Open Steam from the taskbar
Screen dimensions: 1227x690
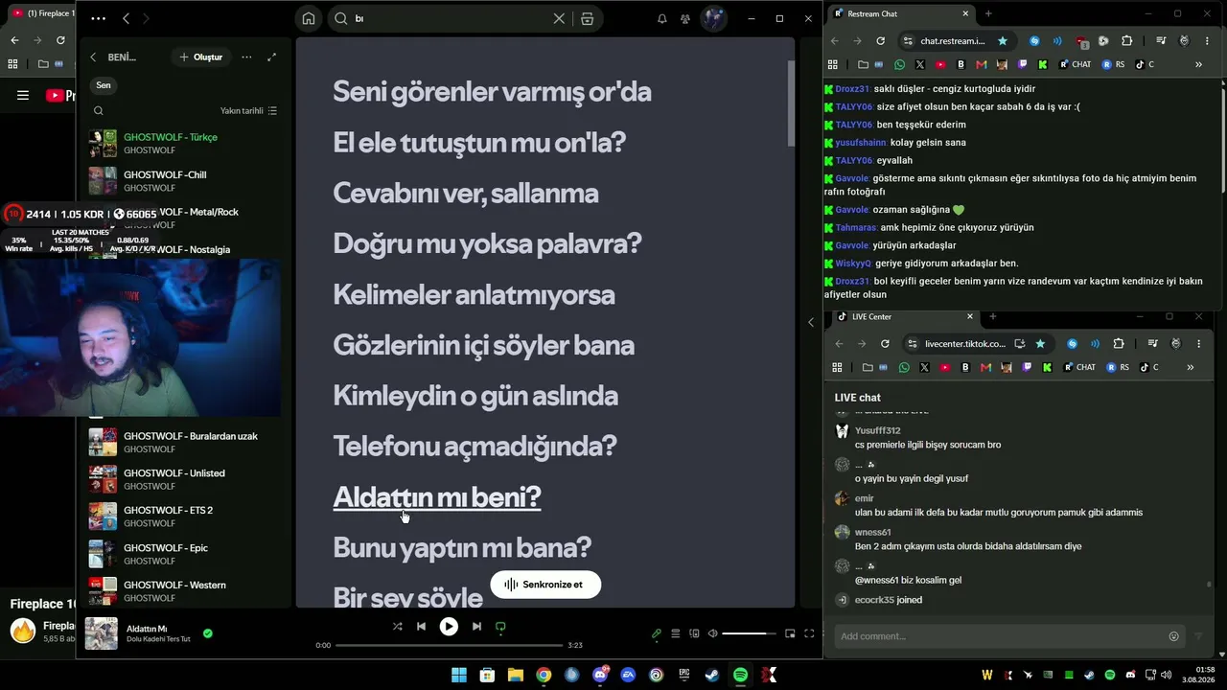712,675
